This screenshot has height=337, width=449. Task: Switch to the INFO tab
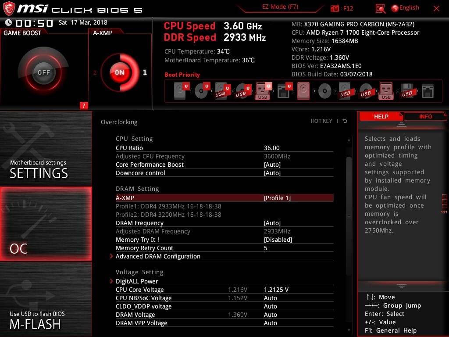click(425, 116)
